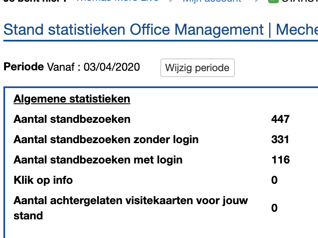Click the Aantal standbezoeken met login label
Screen dimensions: 318x238
(x=98, y=160)
